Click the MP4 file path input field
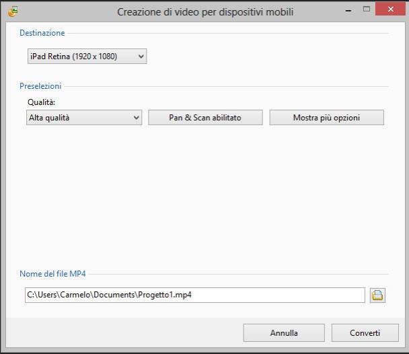The image size is (409, 354). click(x=195, y=295)
